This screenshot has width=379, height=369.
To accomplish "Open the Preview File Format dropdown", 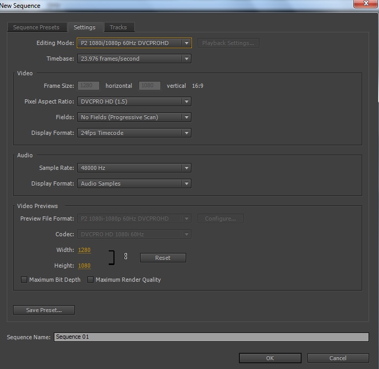I will (x=134, y=218).
